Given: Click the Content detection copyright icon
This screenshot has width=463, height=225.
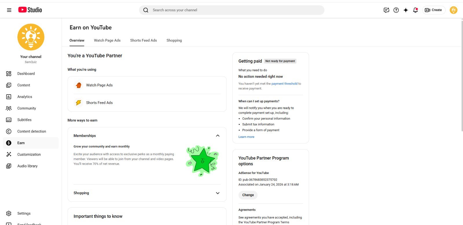Looking at the screenshot, I should 9,131.
